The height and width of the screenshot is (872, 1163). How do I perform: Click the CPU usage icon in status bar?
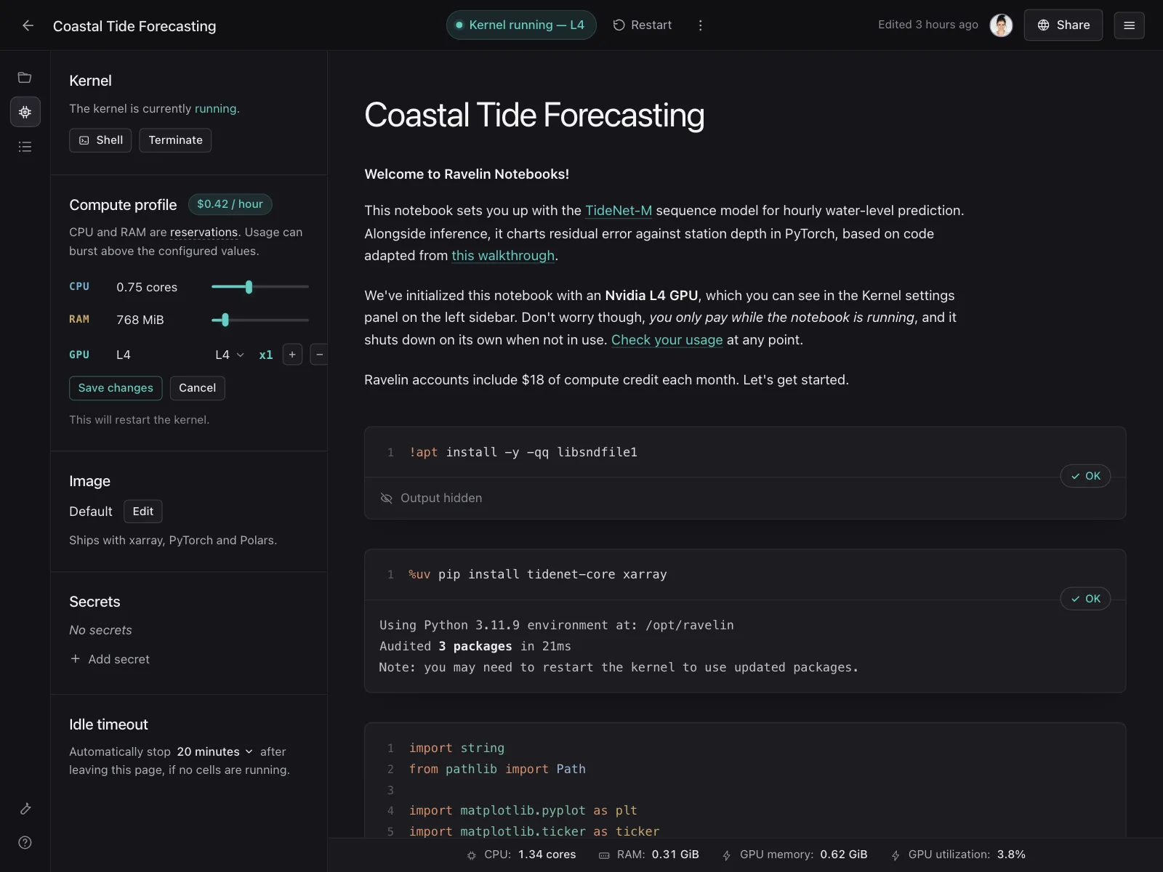472,855
